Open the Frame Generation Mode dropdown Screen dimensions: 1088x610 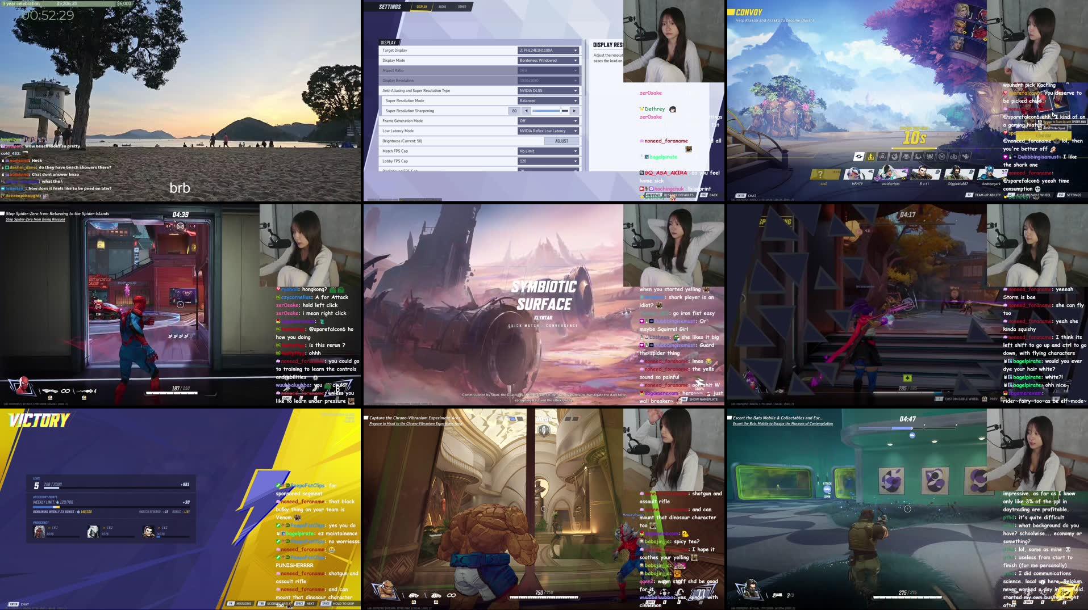pyautogui.click(x=548, y=121)
